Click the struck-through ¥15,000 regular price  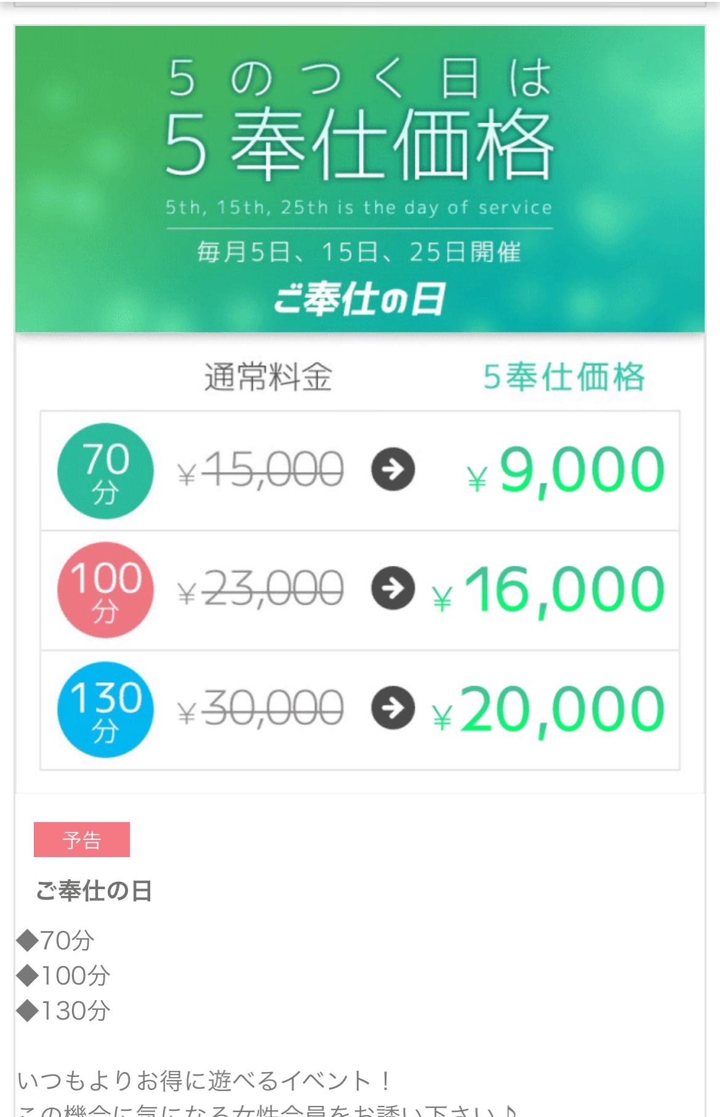(x=260, y=470)
